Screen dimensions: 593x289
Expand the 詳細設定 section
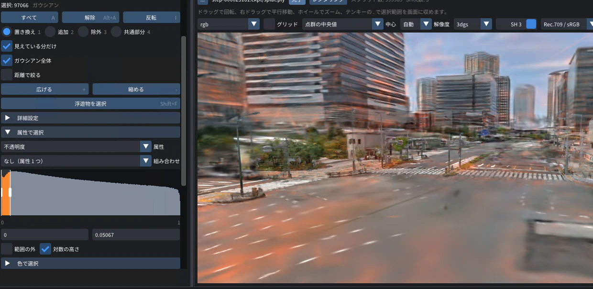90,118
